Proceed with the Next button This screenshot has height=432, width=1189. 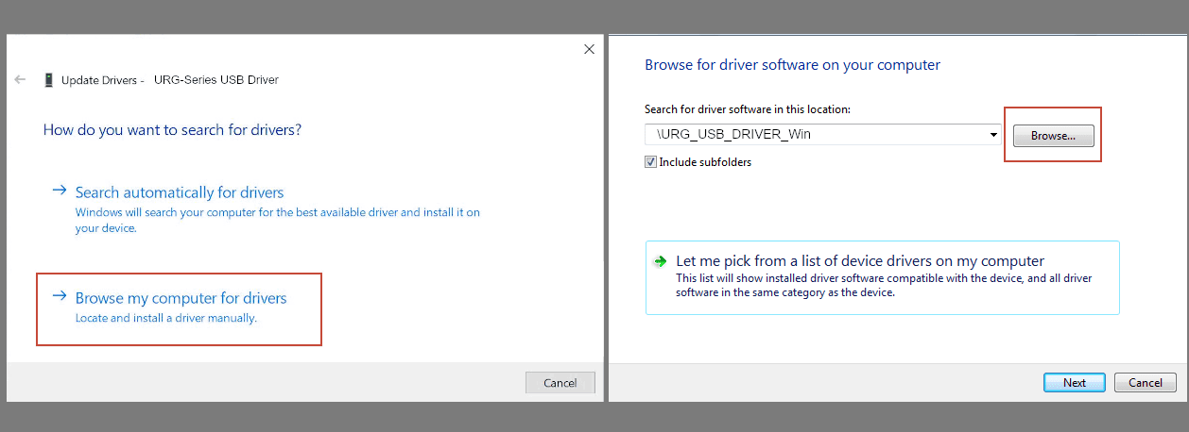pos(1075,382)
